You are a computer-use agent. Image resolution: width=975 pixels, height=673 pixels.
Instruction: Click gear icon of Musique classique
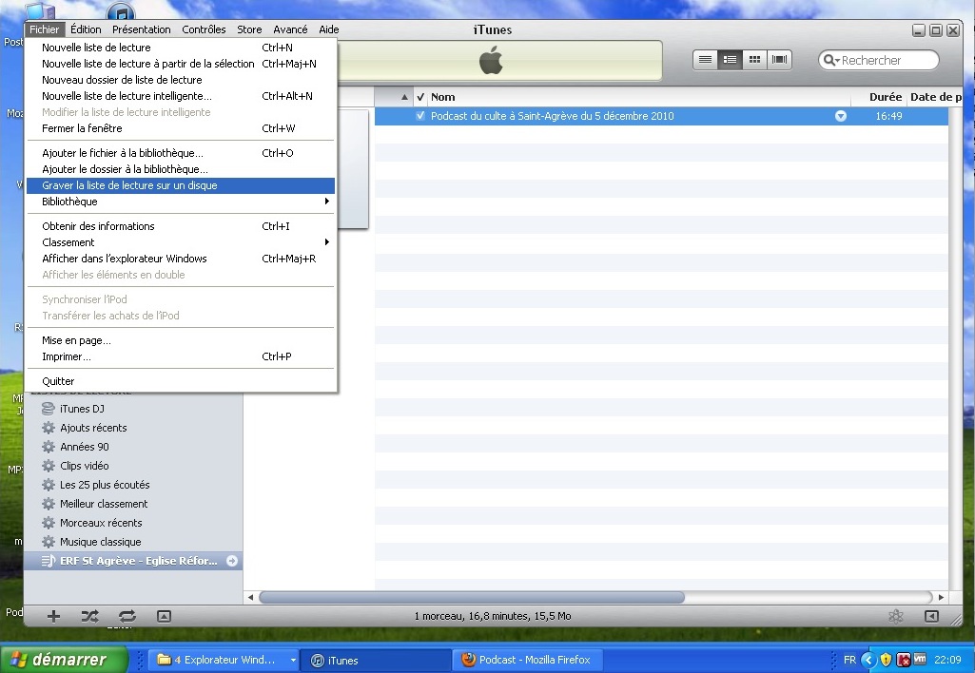click(48, 541)
